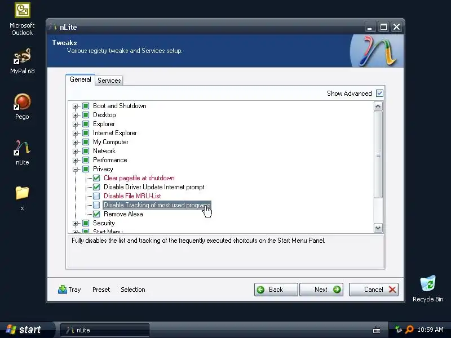
Task: Expand the Explorer tree node
Action: [x=75, y=124]
